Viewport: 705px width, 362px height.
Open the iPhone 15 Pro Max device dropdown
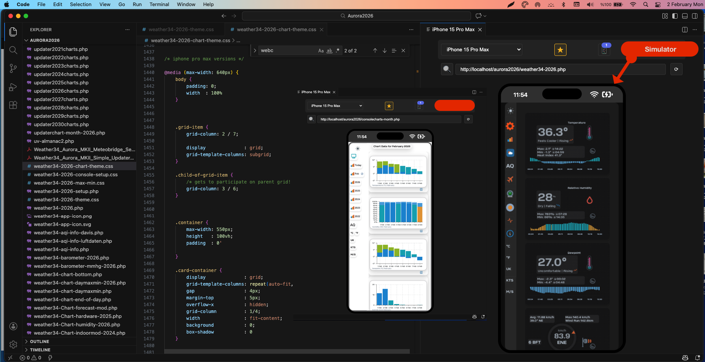click(481, 50)
